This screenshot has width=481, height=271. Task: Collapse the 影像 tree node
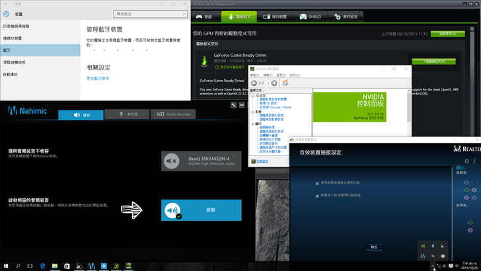point(253,112)
